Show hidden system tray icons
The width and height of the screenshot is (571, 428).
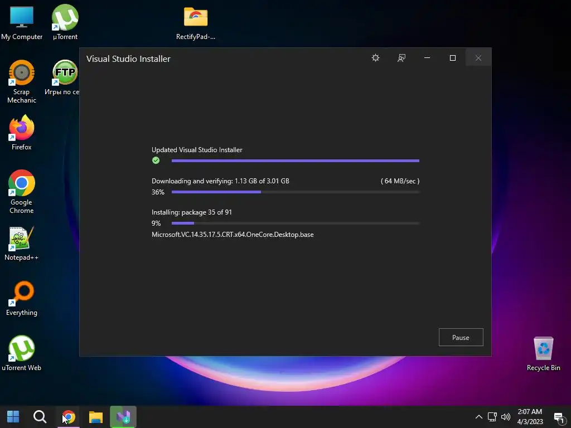[x=479, y=417]
